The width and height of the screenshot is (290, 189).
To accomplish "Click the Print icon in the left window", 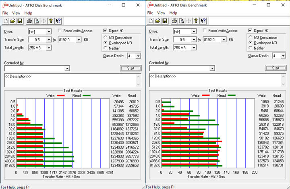I will tap(29, 21).
